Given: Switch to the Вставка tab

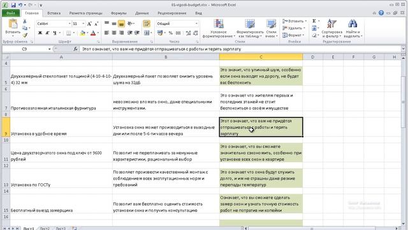Looking at the screenshot, I should [54, 13].
